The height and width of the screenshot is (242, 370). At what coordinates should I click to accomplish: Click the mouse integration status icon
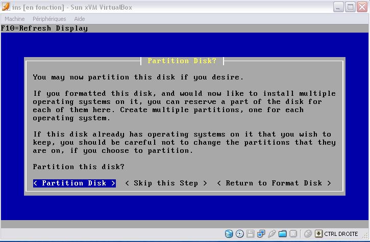308,234
